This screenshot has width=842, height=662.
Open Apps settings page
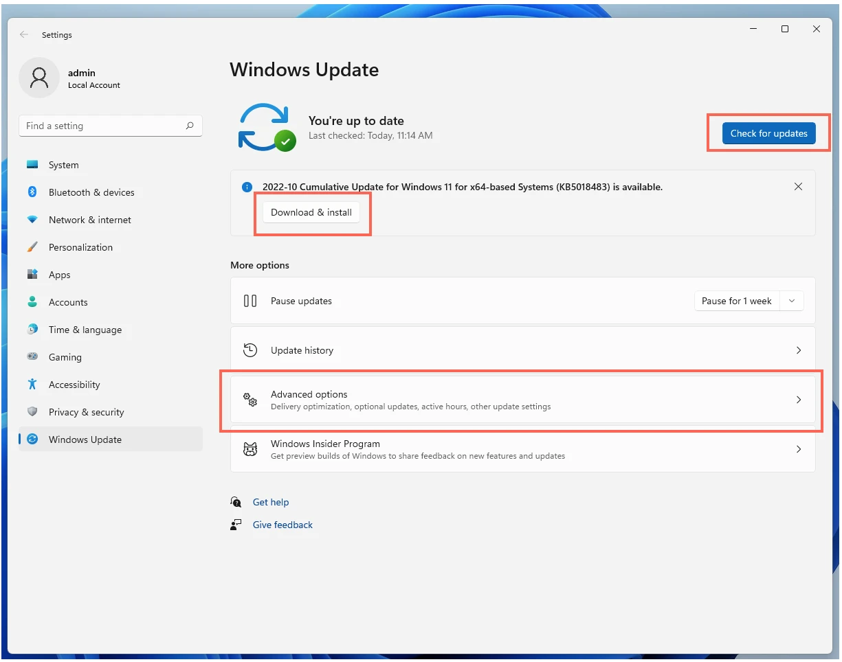click(x=111, y=275)
